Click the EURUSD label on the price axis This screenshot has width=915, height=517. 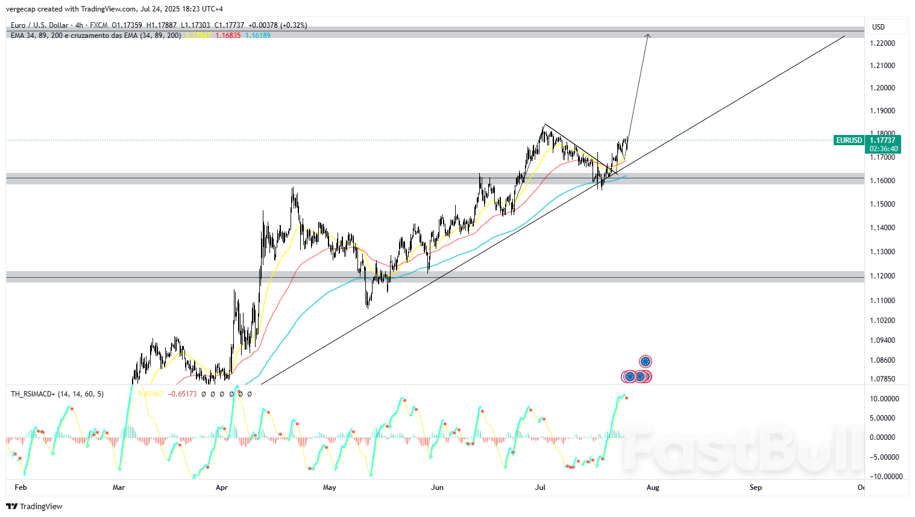849,140
